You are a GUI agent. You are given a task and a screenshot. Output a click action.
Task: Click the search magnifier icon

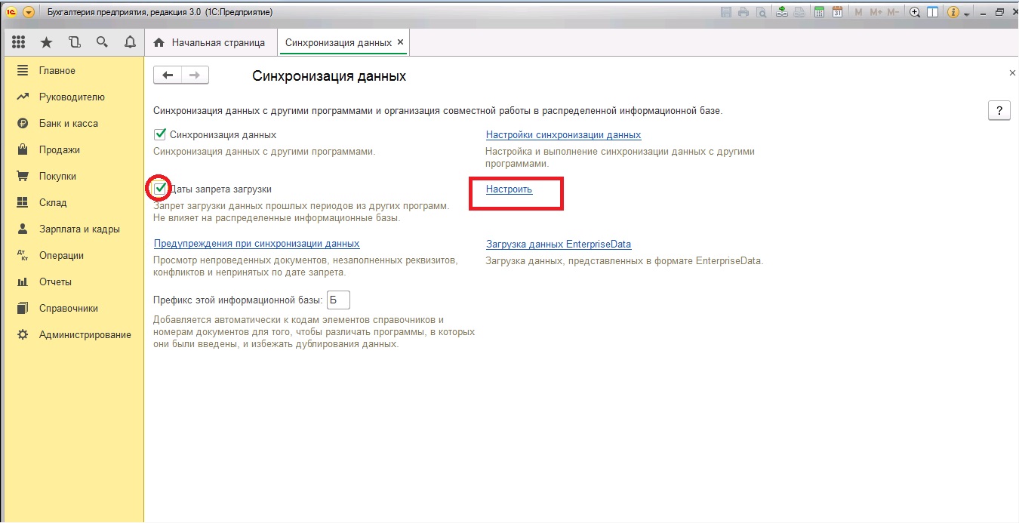(x=102, y=42)
